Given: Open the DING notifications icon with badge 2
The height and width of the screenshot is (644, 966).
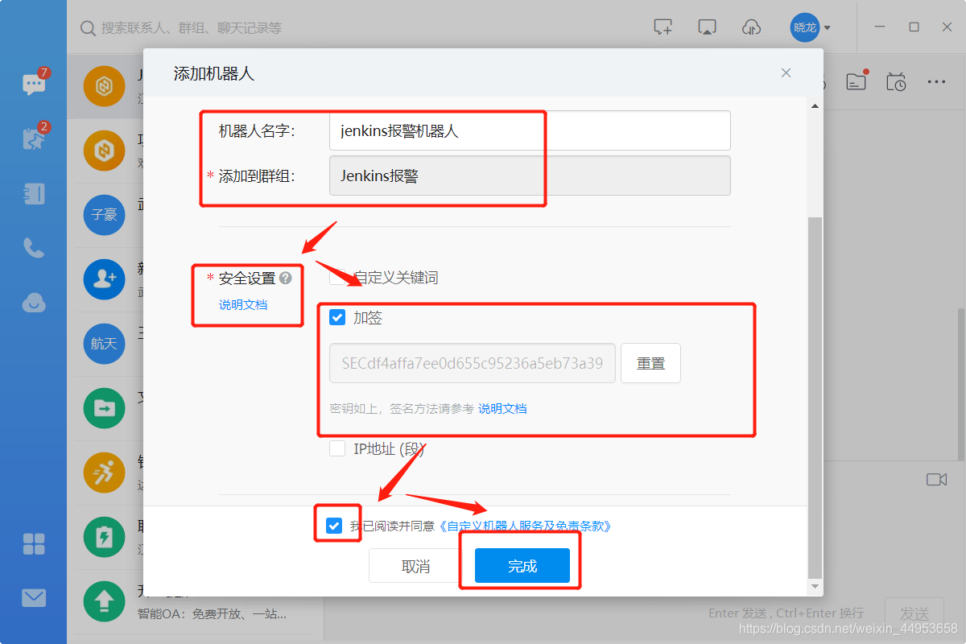Looking at the screenshot, I should tap(34, 138).
